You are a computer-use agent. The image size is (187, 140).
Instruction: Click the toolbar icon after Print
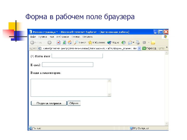(144, 43)
